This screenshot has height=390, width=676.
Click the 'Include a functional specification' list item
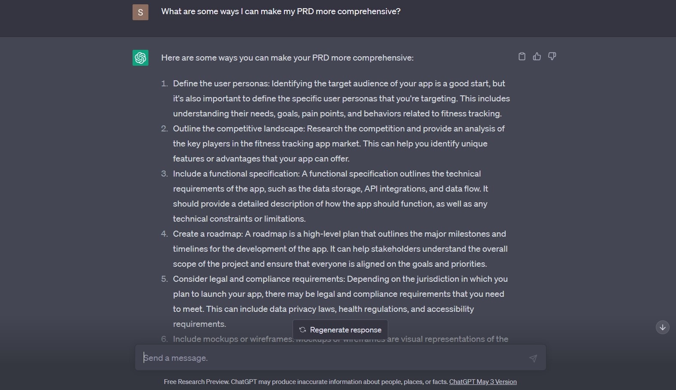pos(330,196)
